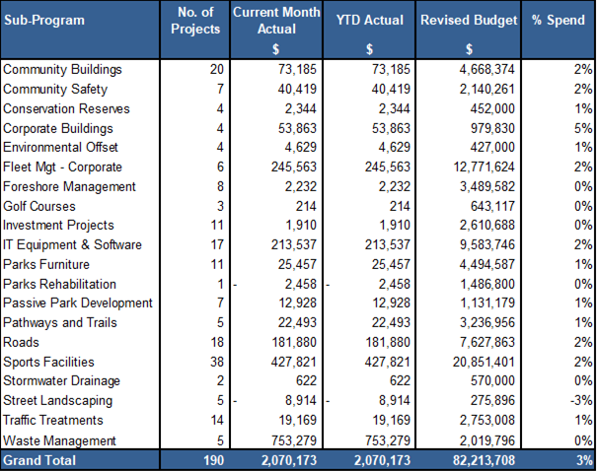Click the Parks Rehabilitation row label
597x472 pixels.
coord(59,284)
